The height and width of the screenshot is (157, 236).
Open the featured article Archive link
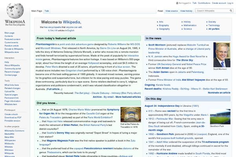97,97
